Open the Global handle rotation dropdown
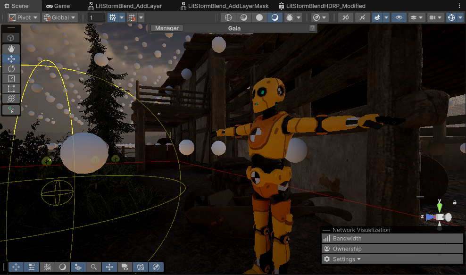466x275 pixels. coord(59,17)
